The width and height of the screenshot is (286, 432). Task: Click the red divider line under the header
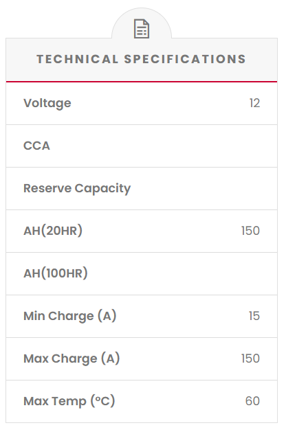pos(142,82)
